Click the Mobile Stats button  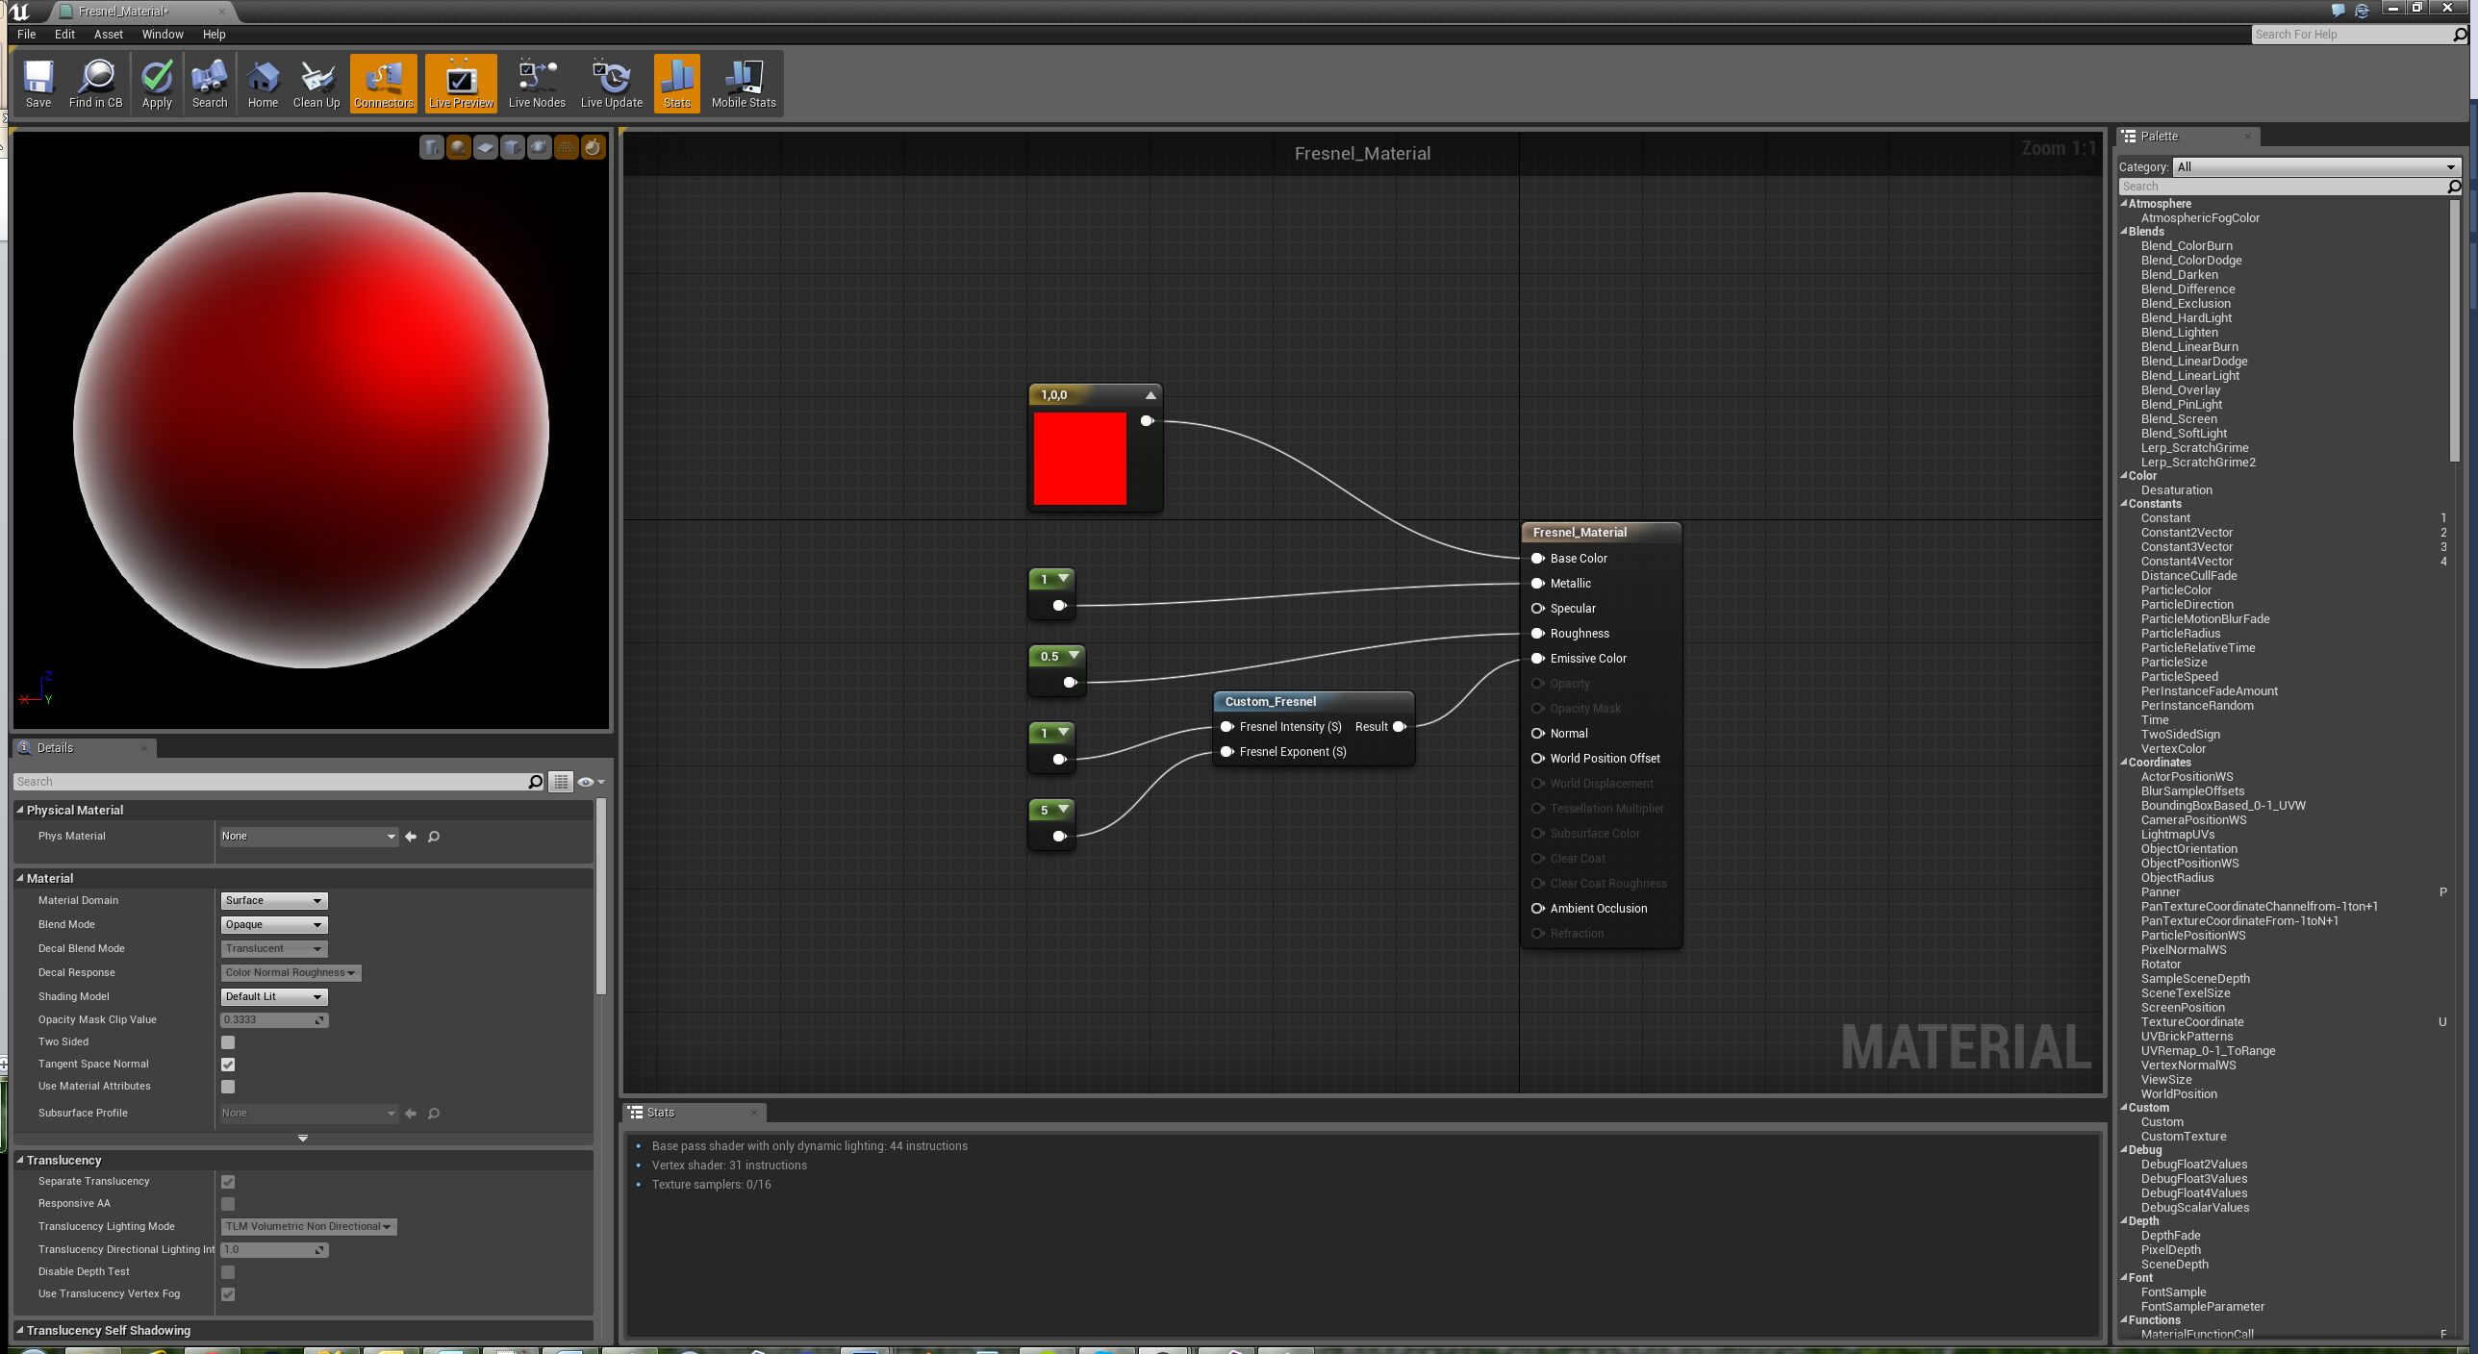point(743,83)
